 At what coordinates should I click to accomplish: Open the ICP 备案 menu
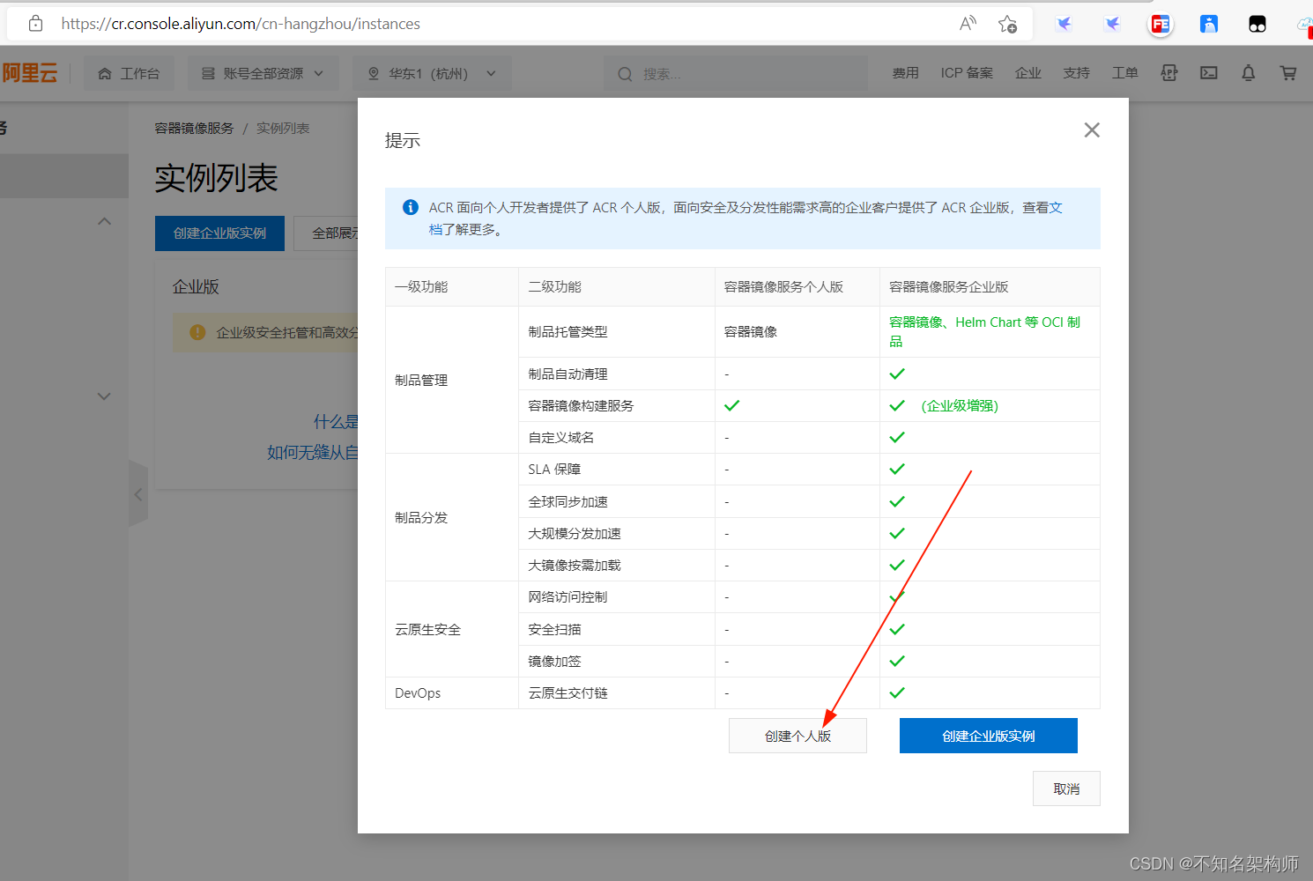pyautogui.click(x=967, y=73)
